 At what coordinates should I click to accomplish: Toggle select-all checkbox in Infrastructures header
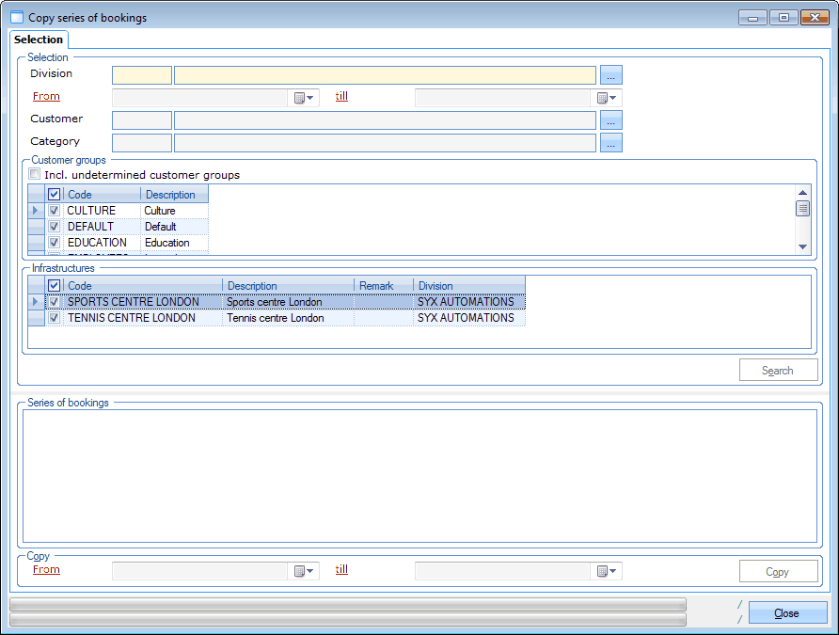tap(55, 286)
